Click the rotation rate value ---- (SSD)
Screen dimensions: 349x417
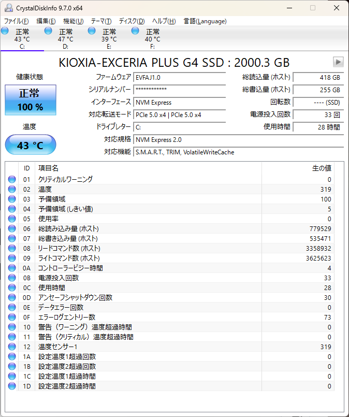point(318,103)
